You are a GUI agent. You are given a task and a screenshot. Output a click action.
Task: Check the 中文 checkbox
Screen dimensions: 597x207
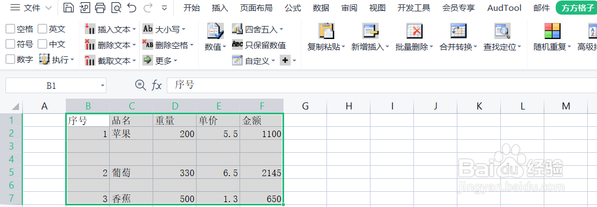[x=42, y=44]
